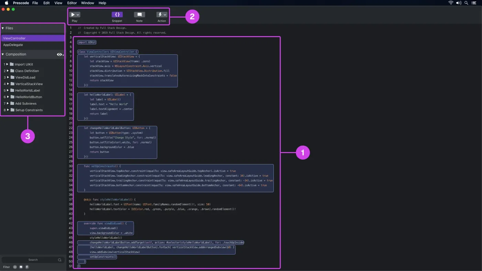Toggle the note filter icon
This screenshot has width=482, height=271.
21,267
